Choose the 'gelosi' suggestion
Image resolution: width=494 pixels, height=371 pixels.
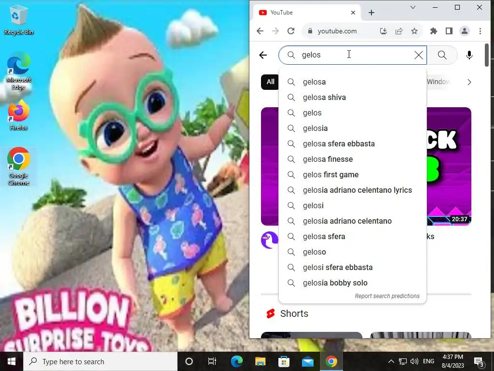353,206
